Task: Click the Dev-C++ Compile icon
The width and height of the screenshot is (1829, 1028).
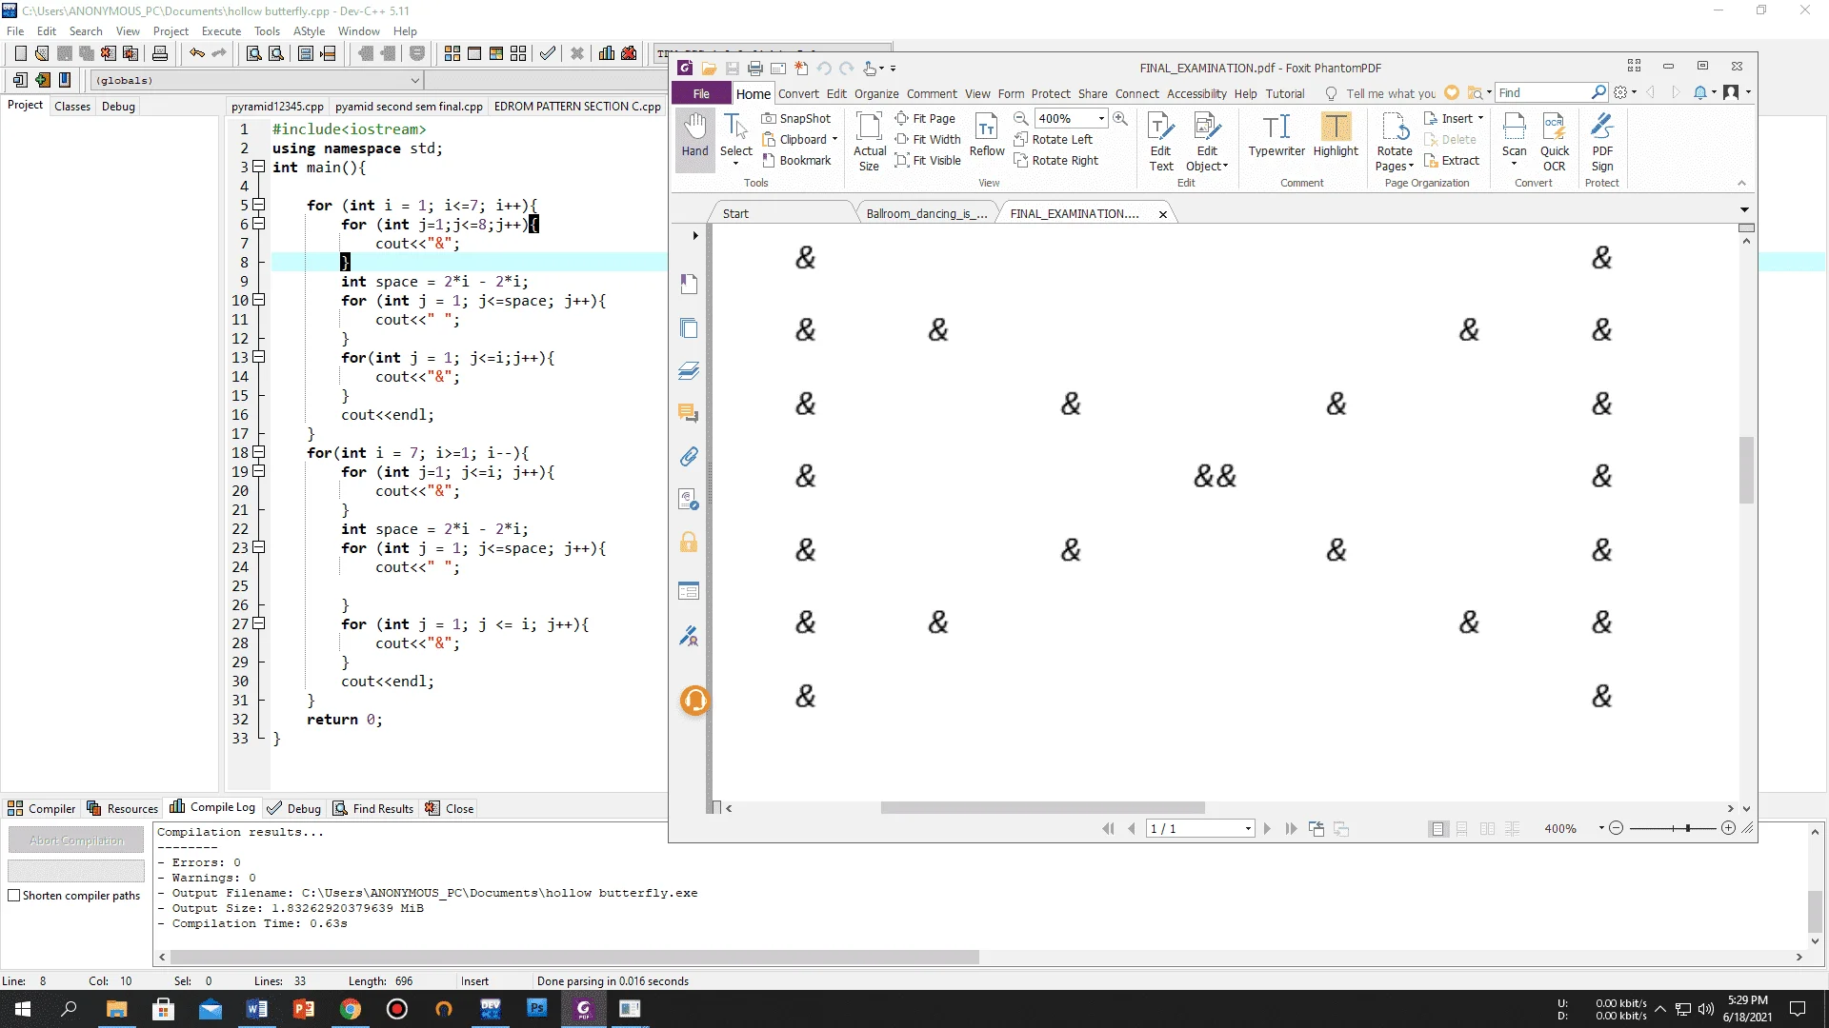Action: point(452,53)
